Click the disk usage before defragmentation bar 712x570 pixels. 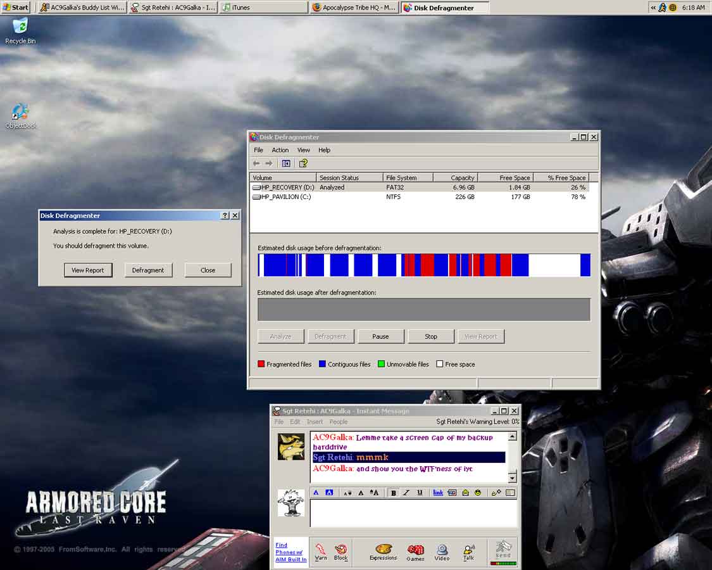pos(424,265)
